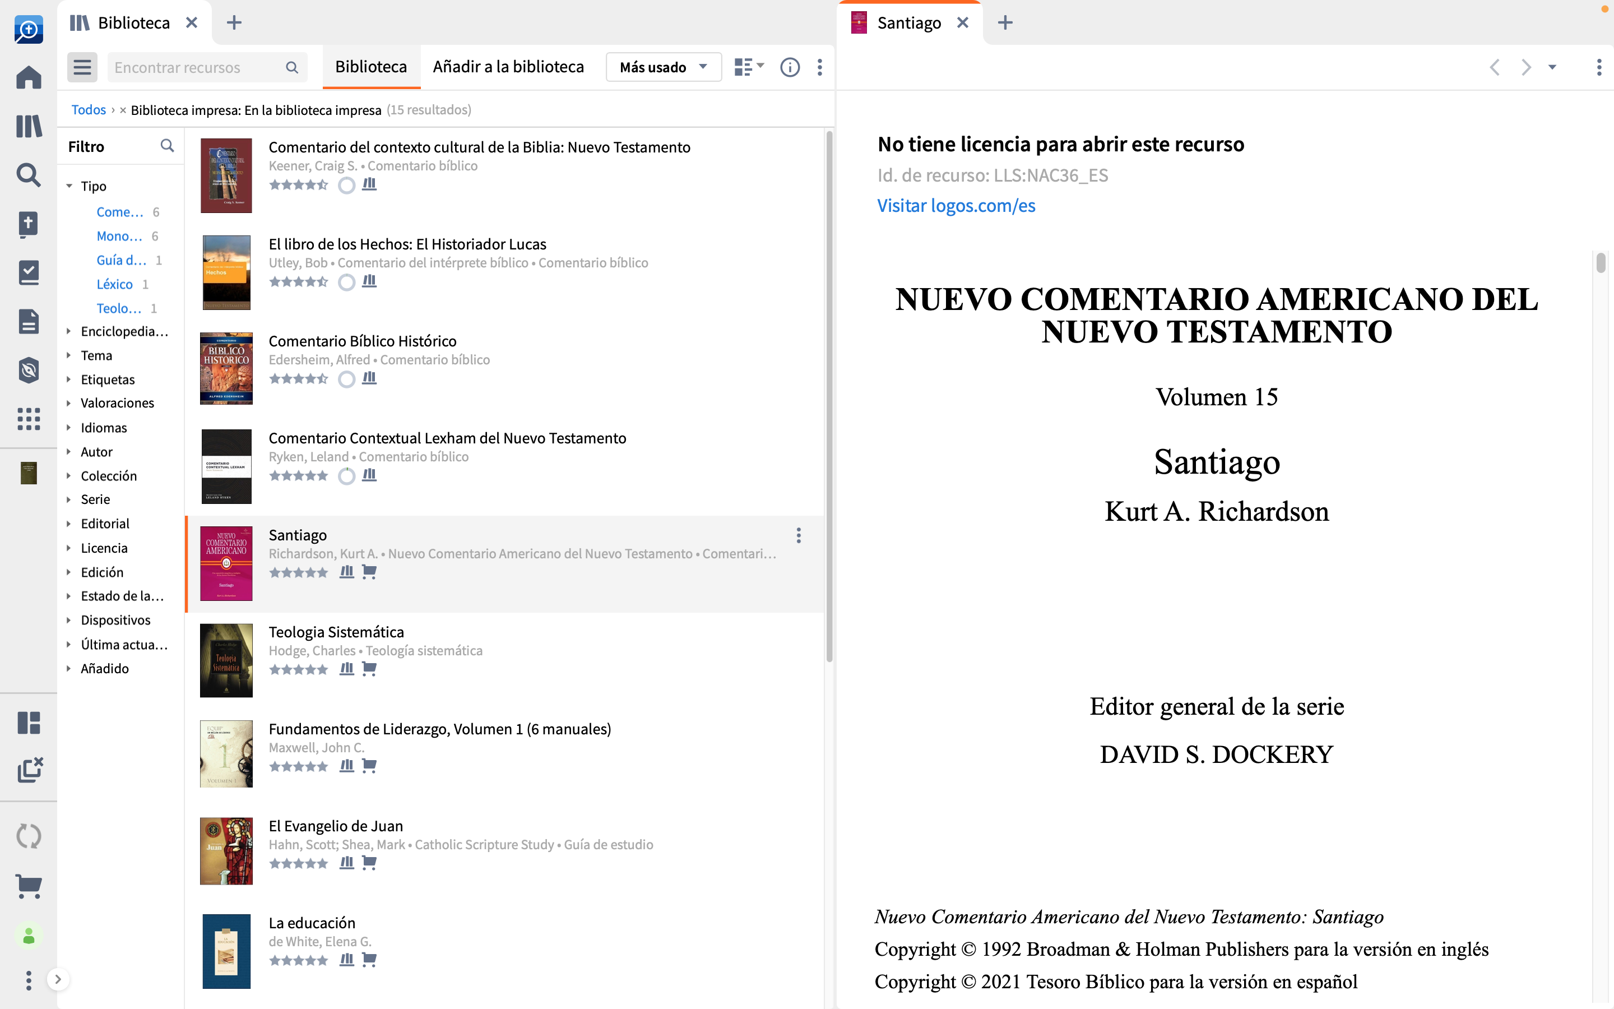Click the cart icon for La educación
Image resolution: width=1614 pixels, height=1009 pixels.
pyautogui.click(x=369, y=960)
